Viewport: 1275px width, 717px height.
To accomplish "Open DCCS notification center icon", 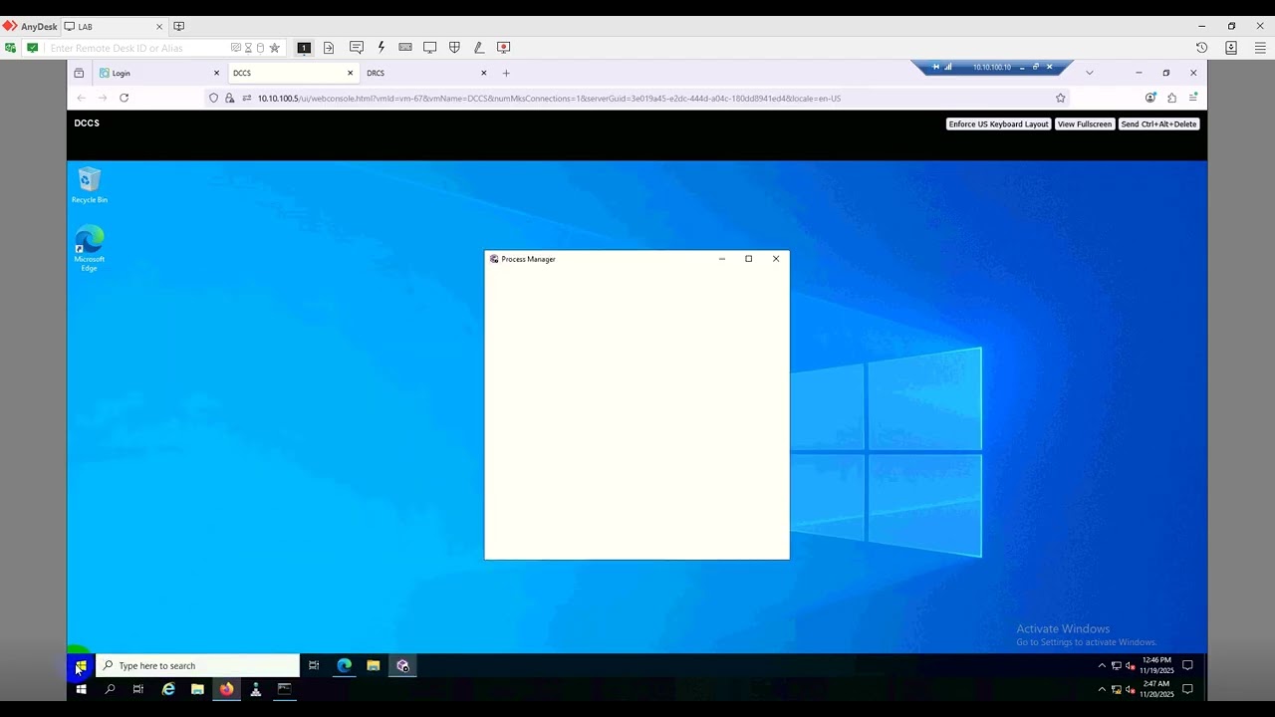I will tap(1187, 665).
